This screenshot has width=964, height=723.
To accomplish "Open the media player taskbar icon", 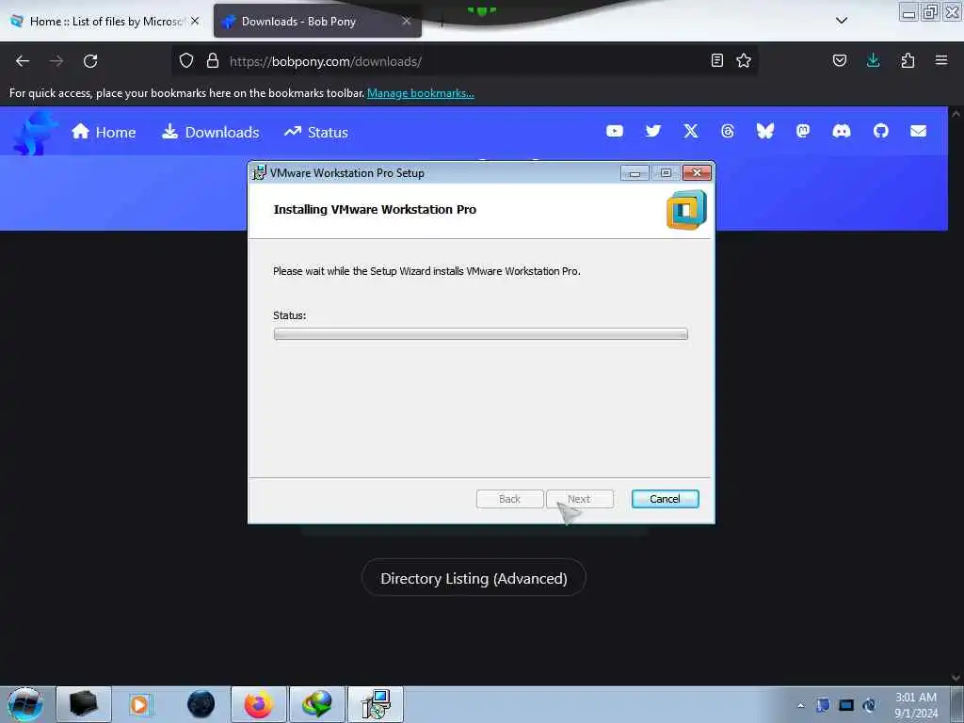I will (141, 704).
